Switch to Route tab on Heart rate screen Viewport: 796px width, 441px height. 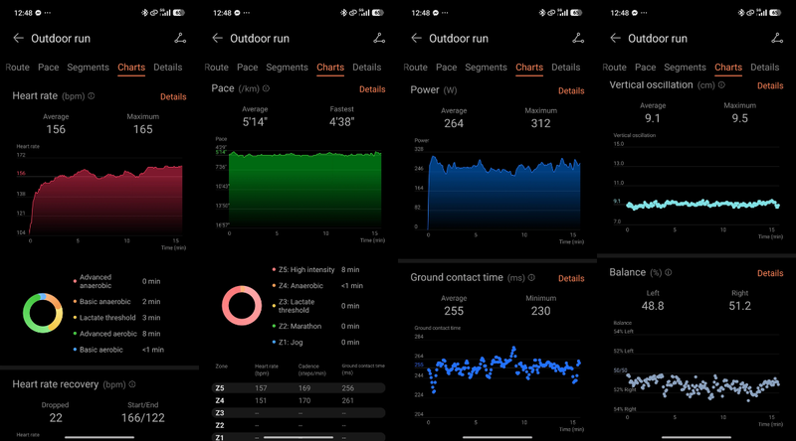pyautogui.click(x=17, y=68)
